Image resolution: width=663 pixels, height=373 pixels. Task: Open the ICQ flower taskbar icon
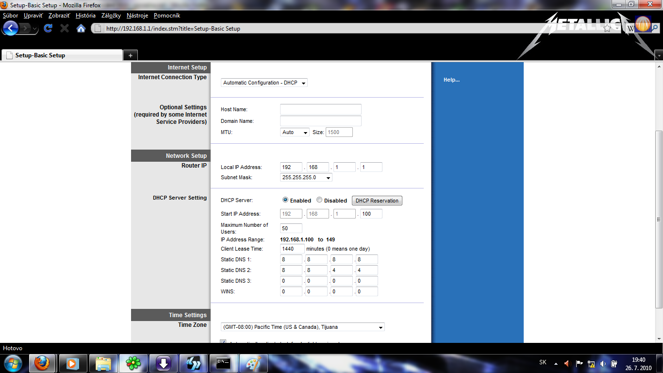pos(133,363)
